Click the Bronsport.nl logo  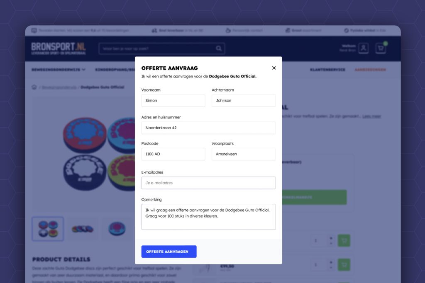(x=59, y=48)
